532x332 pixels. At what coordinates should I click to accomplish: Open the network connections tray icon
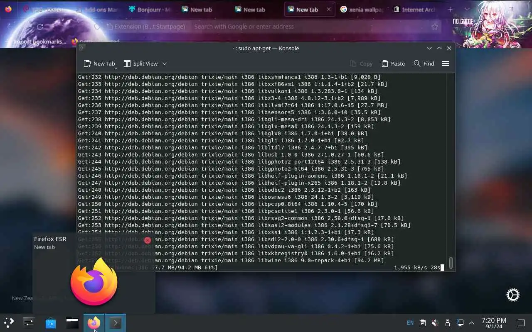pos(460,323)
